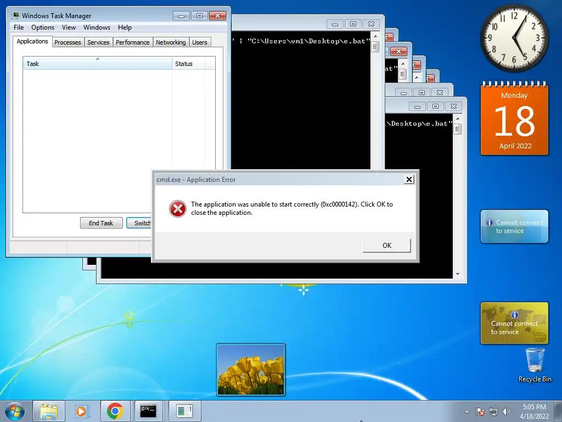Click the yellow map Cannot connect gadget
Image resolution: width=562 pixels, height=422 pixels.
[x=514, y=323]
